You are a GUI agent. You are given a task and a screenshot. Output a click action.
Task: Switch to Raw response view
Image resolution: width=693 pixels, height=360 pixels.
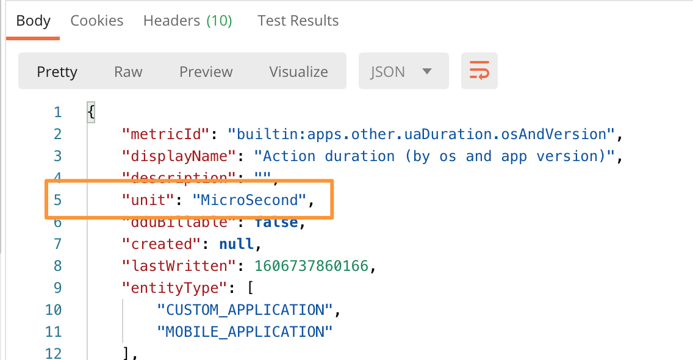point(128,71)
